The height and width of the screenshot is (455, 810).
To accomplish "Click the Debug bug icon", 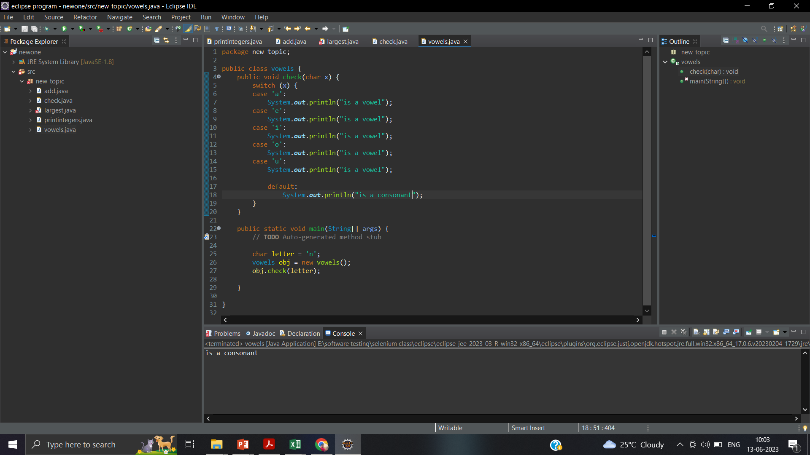I will (x=46, y=29).
